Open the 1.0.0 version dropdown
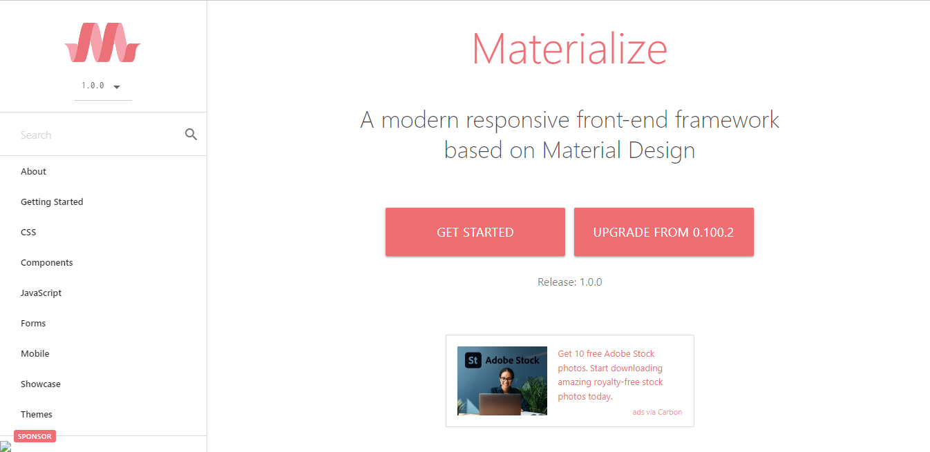Viewport: 930px width, 452px height. [103, 86]
